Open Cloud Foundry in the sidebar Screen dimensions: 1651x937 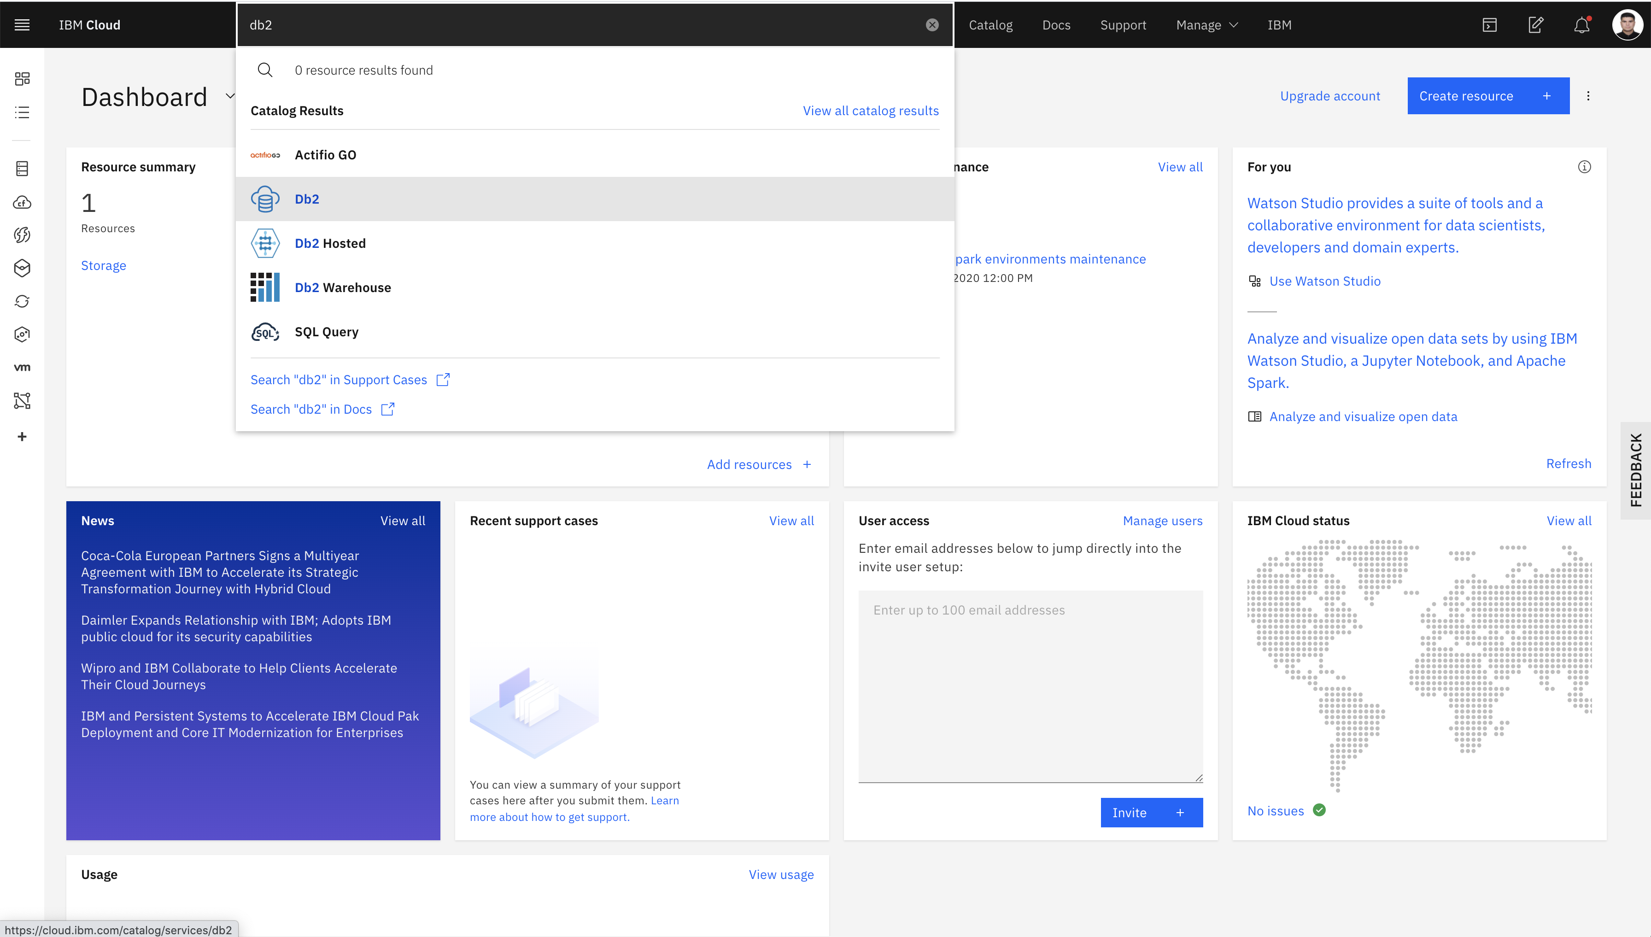(22, 202)
